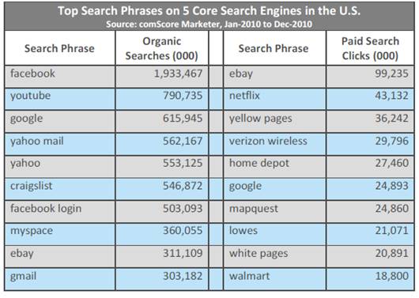Click the Organic Searches (000) column header
Screen dimensions: 419x298
point(162,48)
